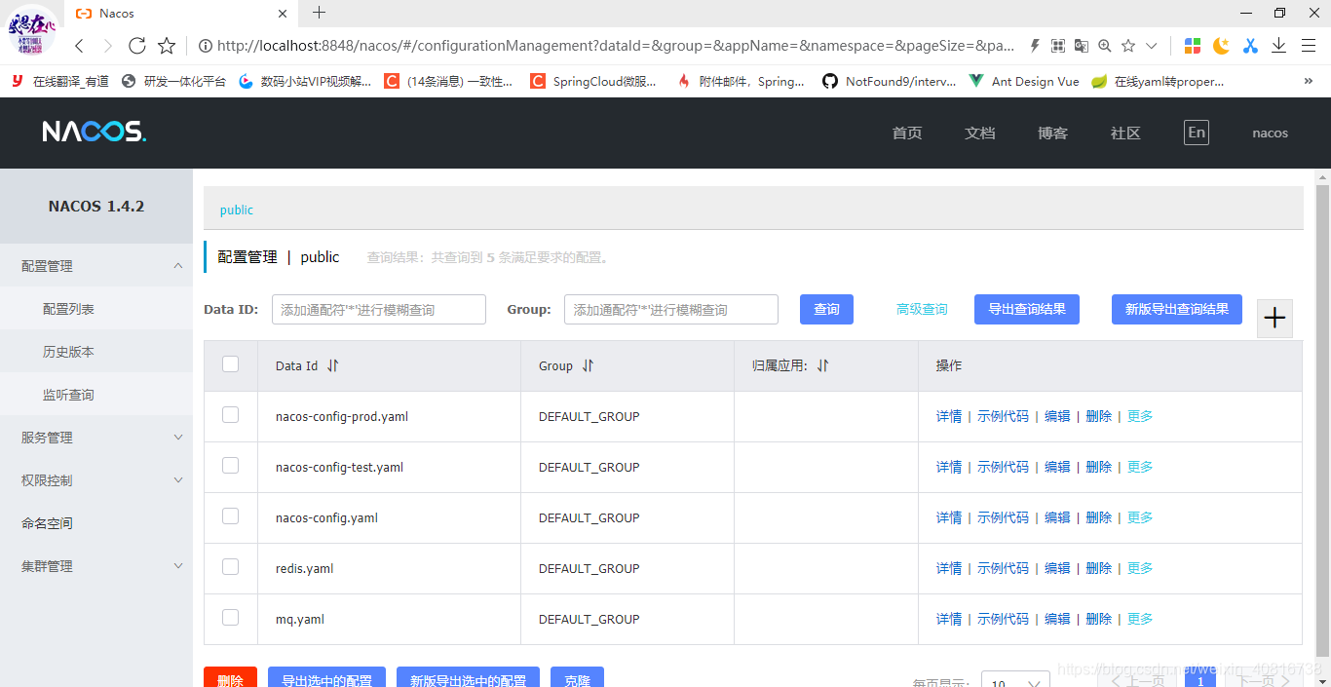
Task: Click the zoom magnifier icon in the address bar
Action: tap(1105, 46)
